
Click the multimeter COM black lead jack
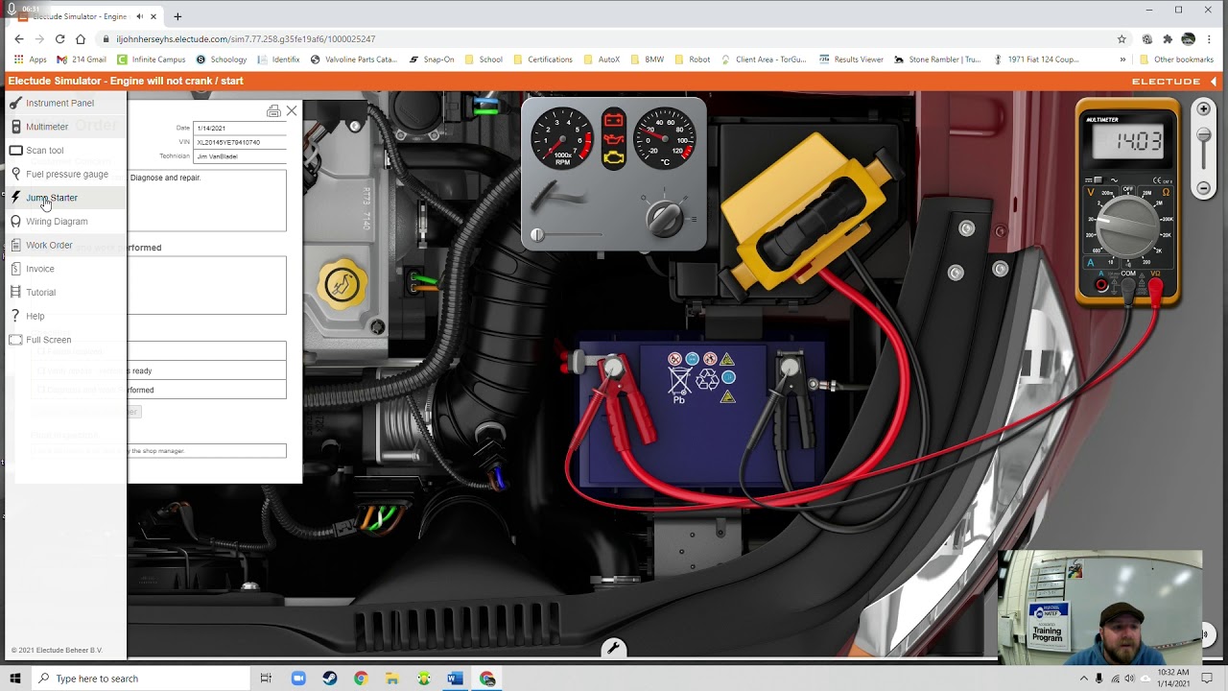coord(1128,285)
